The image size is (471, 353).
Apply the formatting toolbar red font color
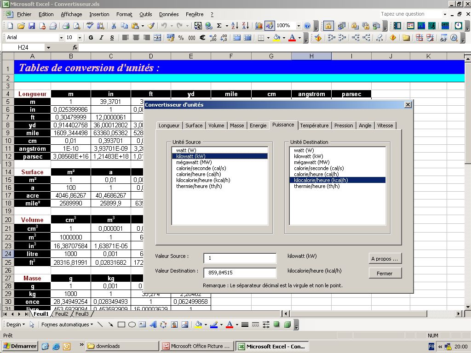292,38
